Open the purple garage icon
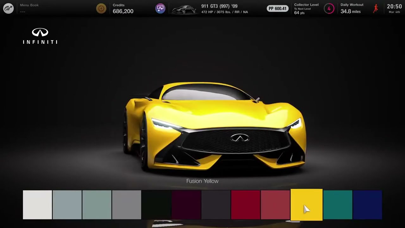Image resolution: width=405 pixels, height=228 pixels. click(x=160, y=9)
